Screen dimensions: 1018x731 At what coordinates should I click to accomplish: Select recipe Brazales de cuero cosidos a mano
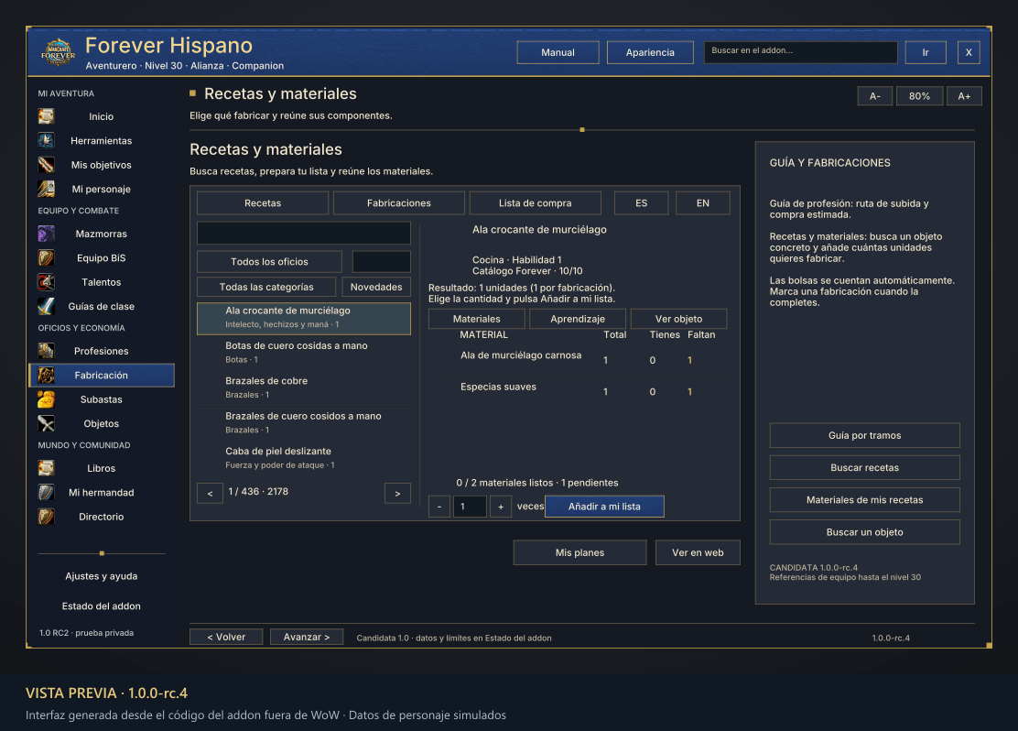304,422
